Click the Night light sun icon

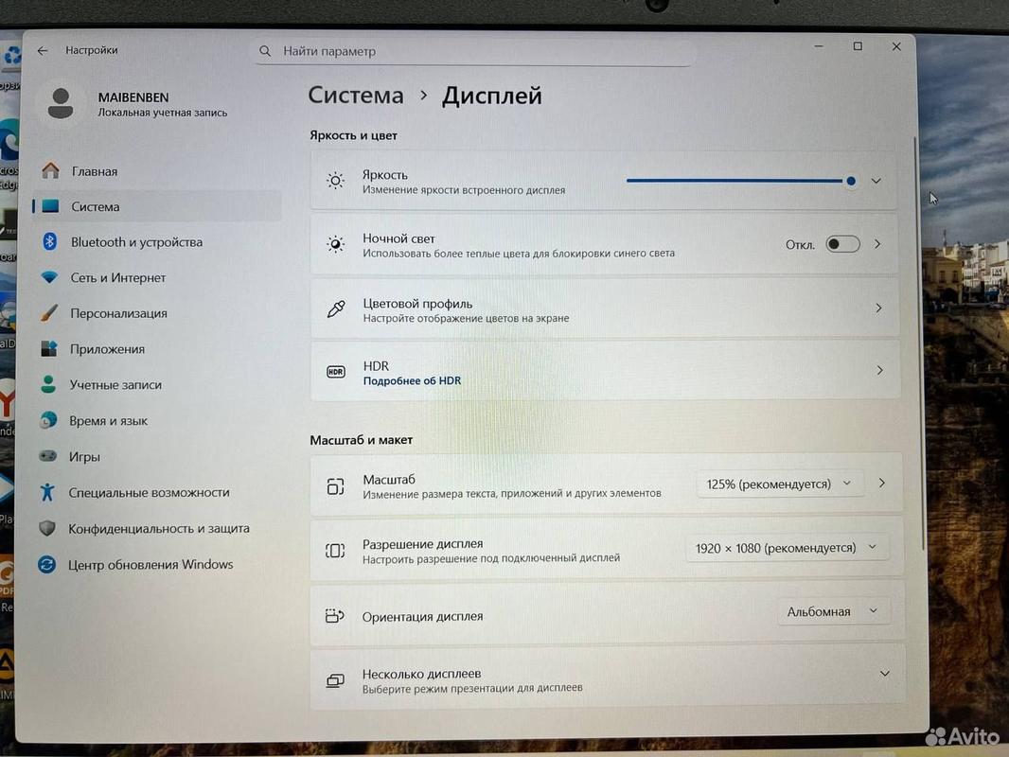[x=335, y=244]
